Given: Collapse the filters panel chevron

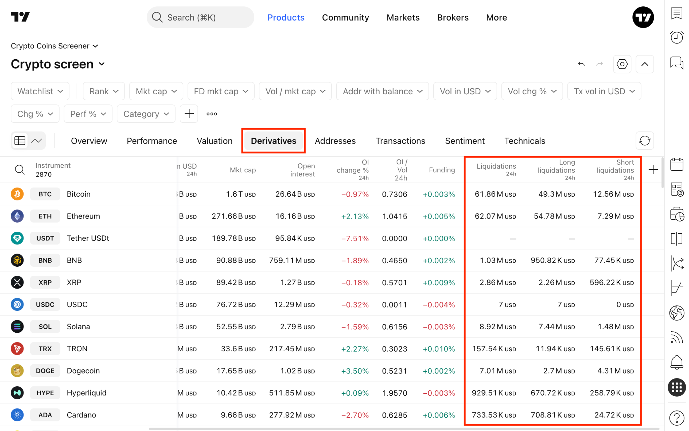Looking at the screenshot, I should click(x=645, y=64).
